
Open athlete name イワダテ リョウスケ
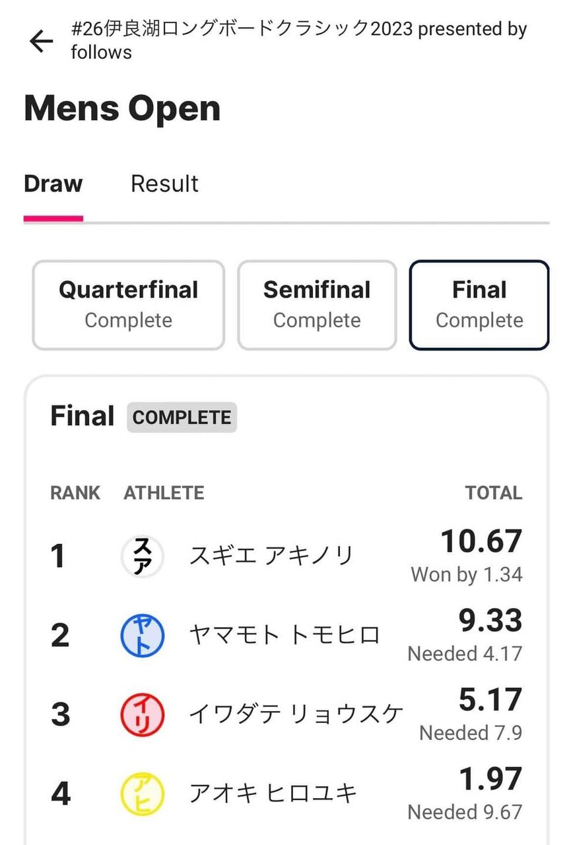click(x=296, y=714)
